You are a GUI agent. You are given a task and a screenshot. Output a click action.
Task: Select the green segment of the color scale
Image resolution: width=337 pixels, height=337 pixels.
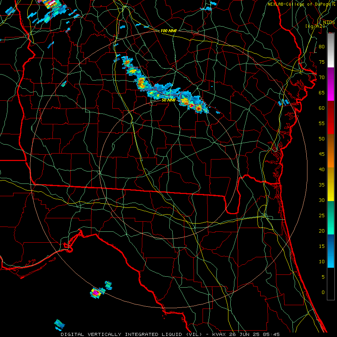(331, 218)
